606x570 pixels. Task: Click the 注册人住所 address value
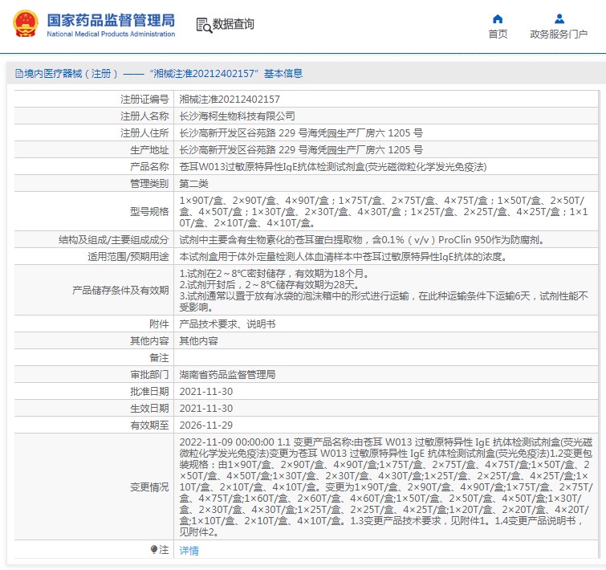tap(301, 133)
